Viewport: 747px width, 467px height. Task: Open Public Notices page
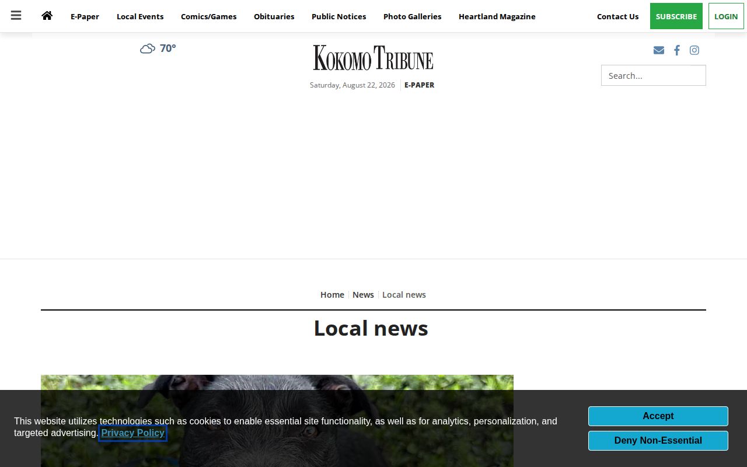click(339, 16)
